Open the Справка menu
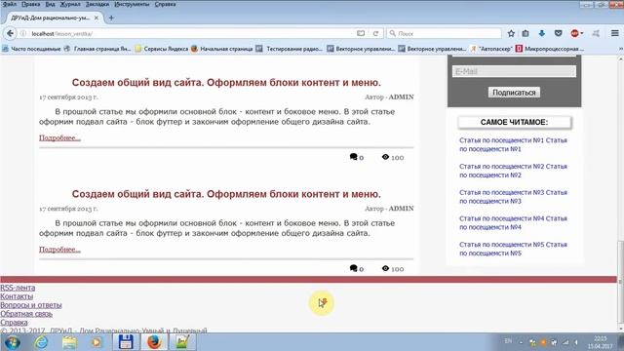Image resolution: width=624 pixels, height=351 pixels. click(165, 4)
